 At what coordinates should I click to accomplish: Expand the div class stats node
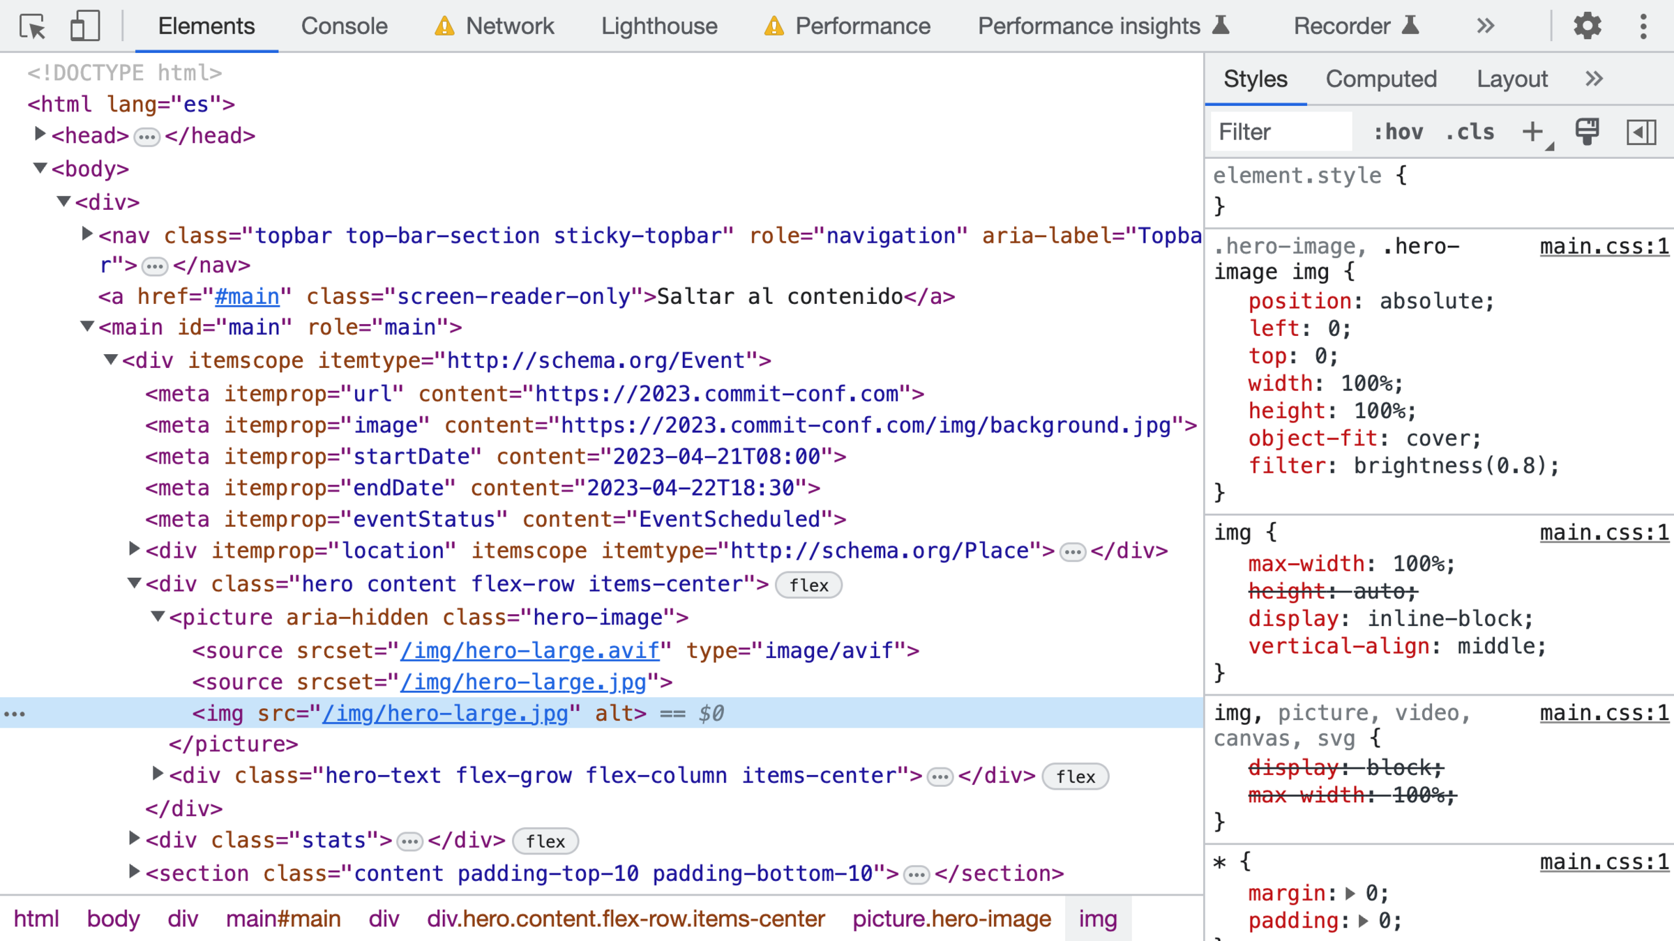point(134,839)
